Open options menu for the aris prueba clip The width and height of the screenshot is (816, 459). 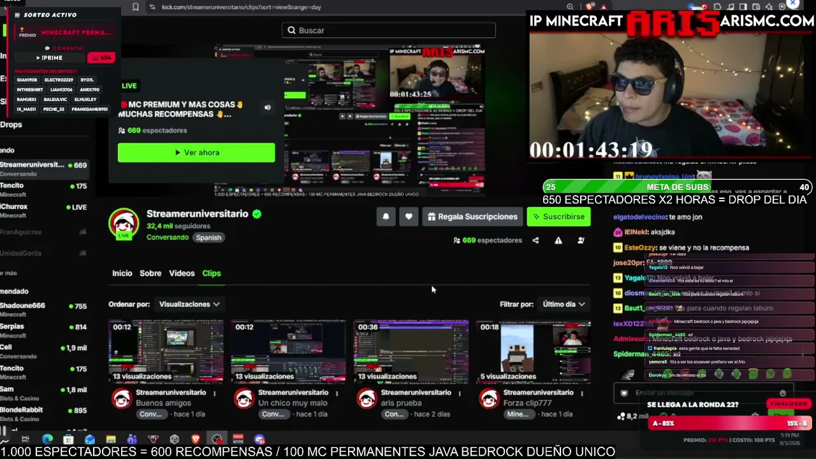click(x=459, y=393)
